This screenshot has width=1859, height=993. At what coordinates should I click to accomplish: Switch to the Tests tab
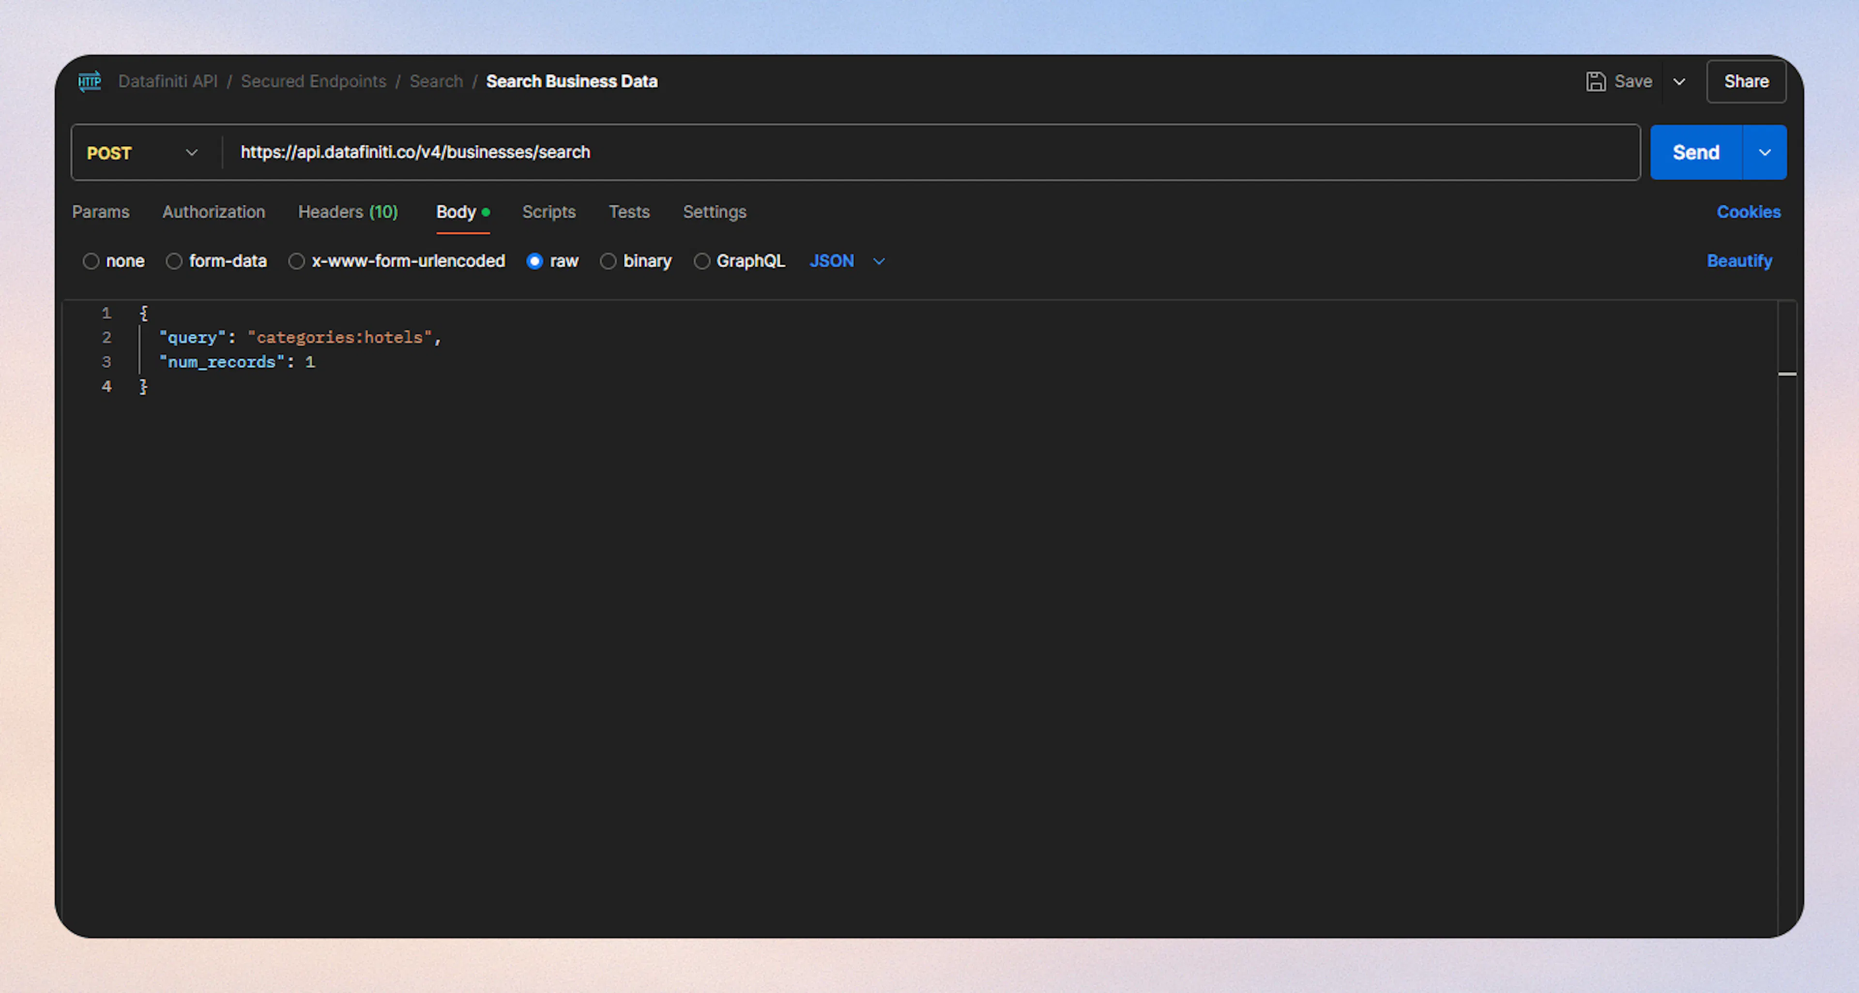coord(628,212)
